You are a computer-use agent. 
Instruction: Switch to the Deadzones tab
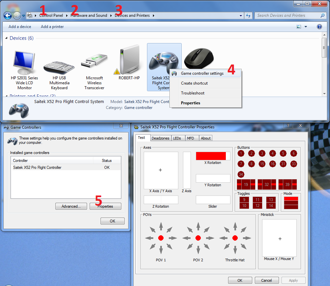[x=160, y=138]
